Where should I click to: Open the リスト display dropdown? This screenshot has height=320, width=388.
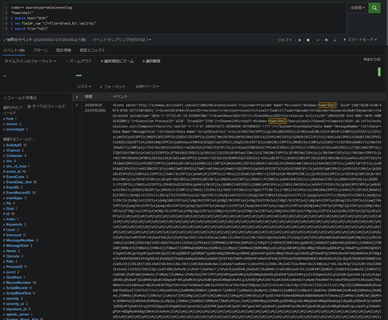pyautogui.click(x=84, y=86)
